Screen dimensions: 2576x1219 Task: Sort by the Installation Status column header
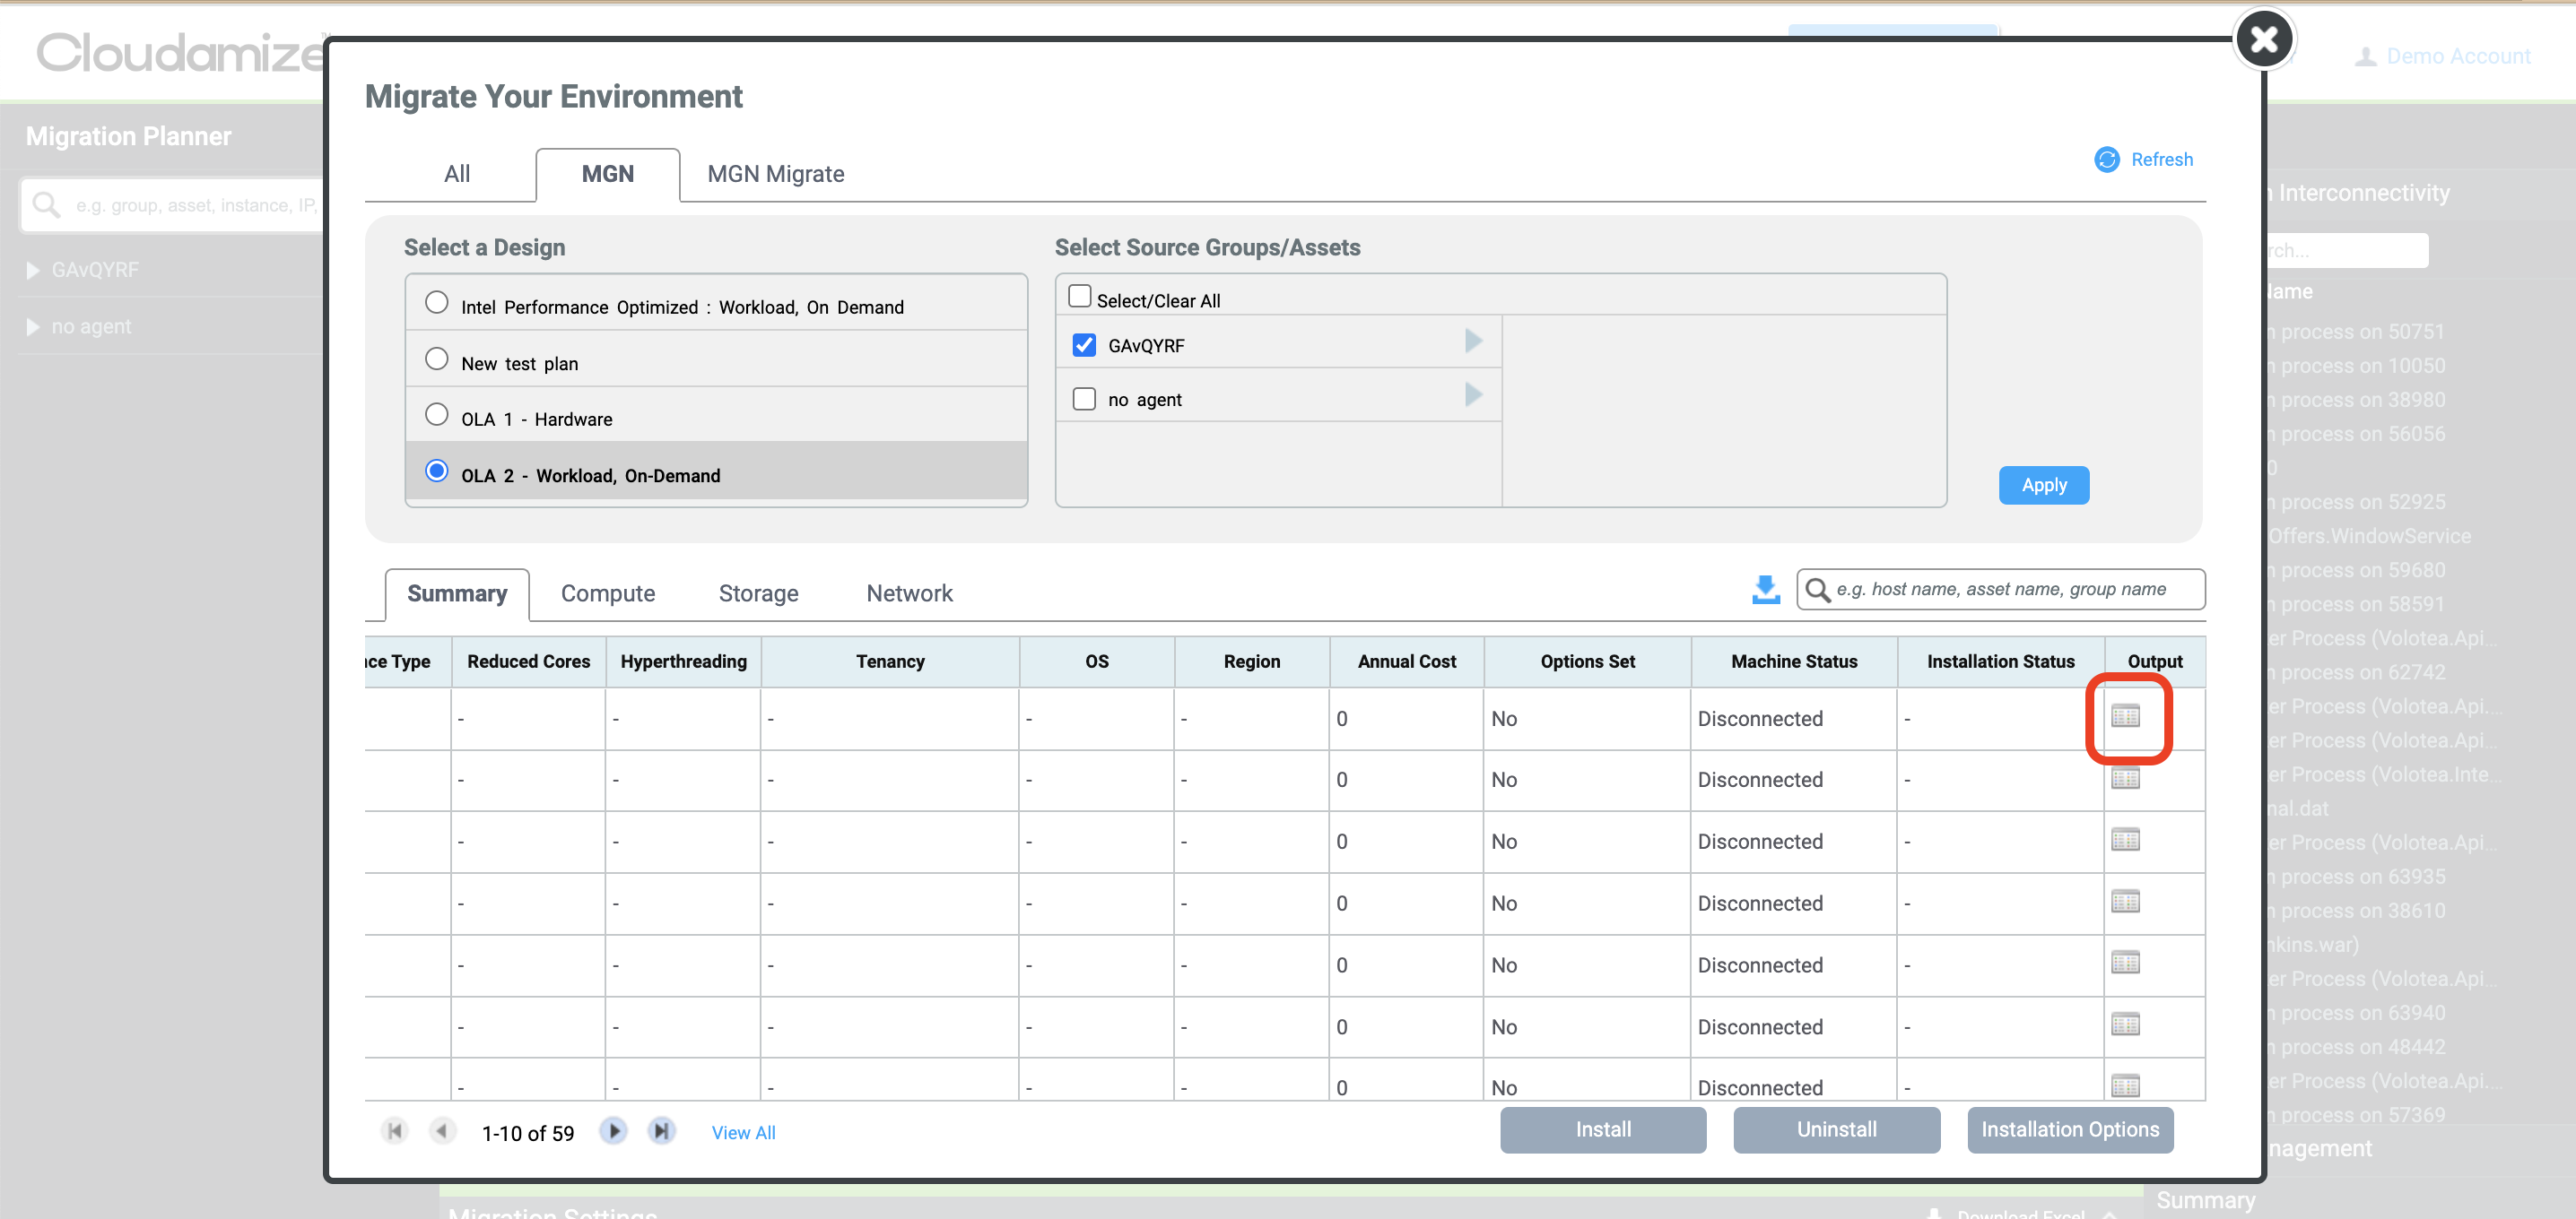(2000, 661)
